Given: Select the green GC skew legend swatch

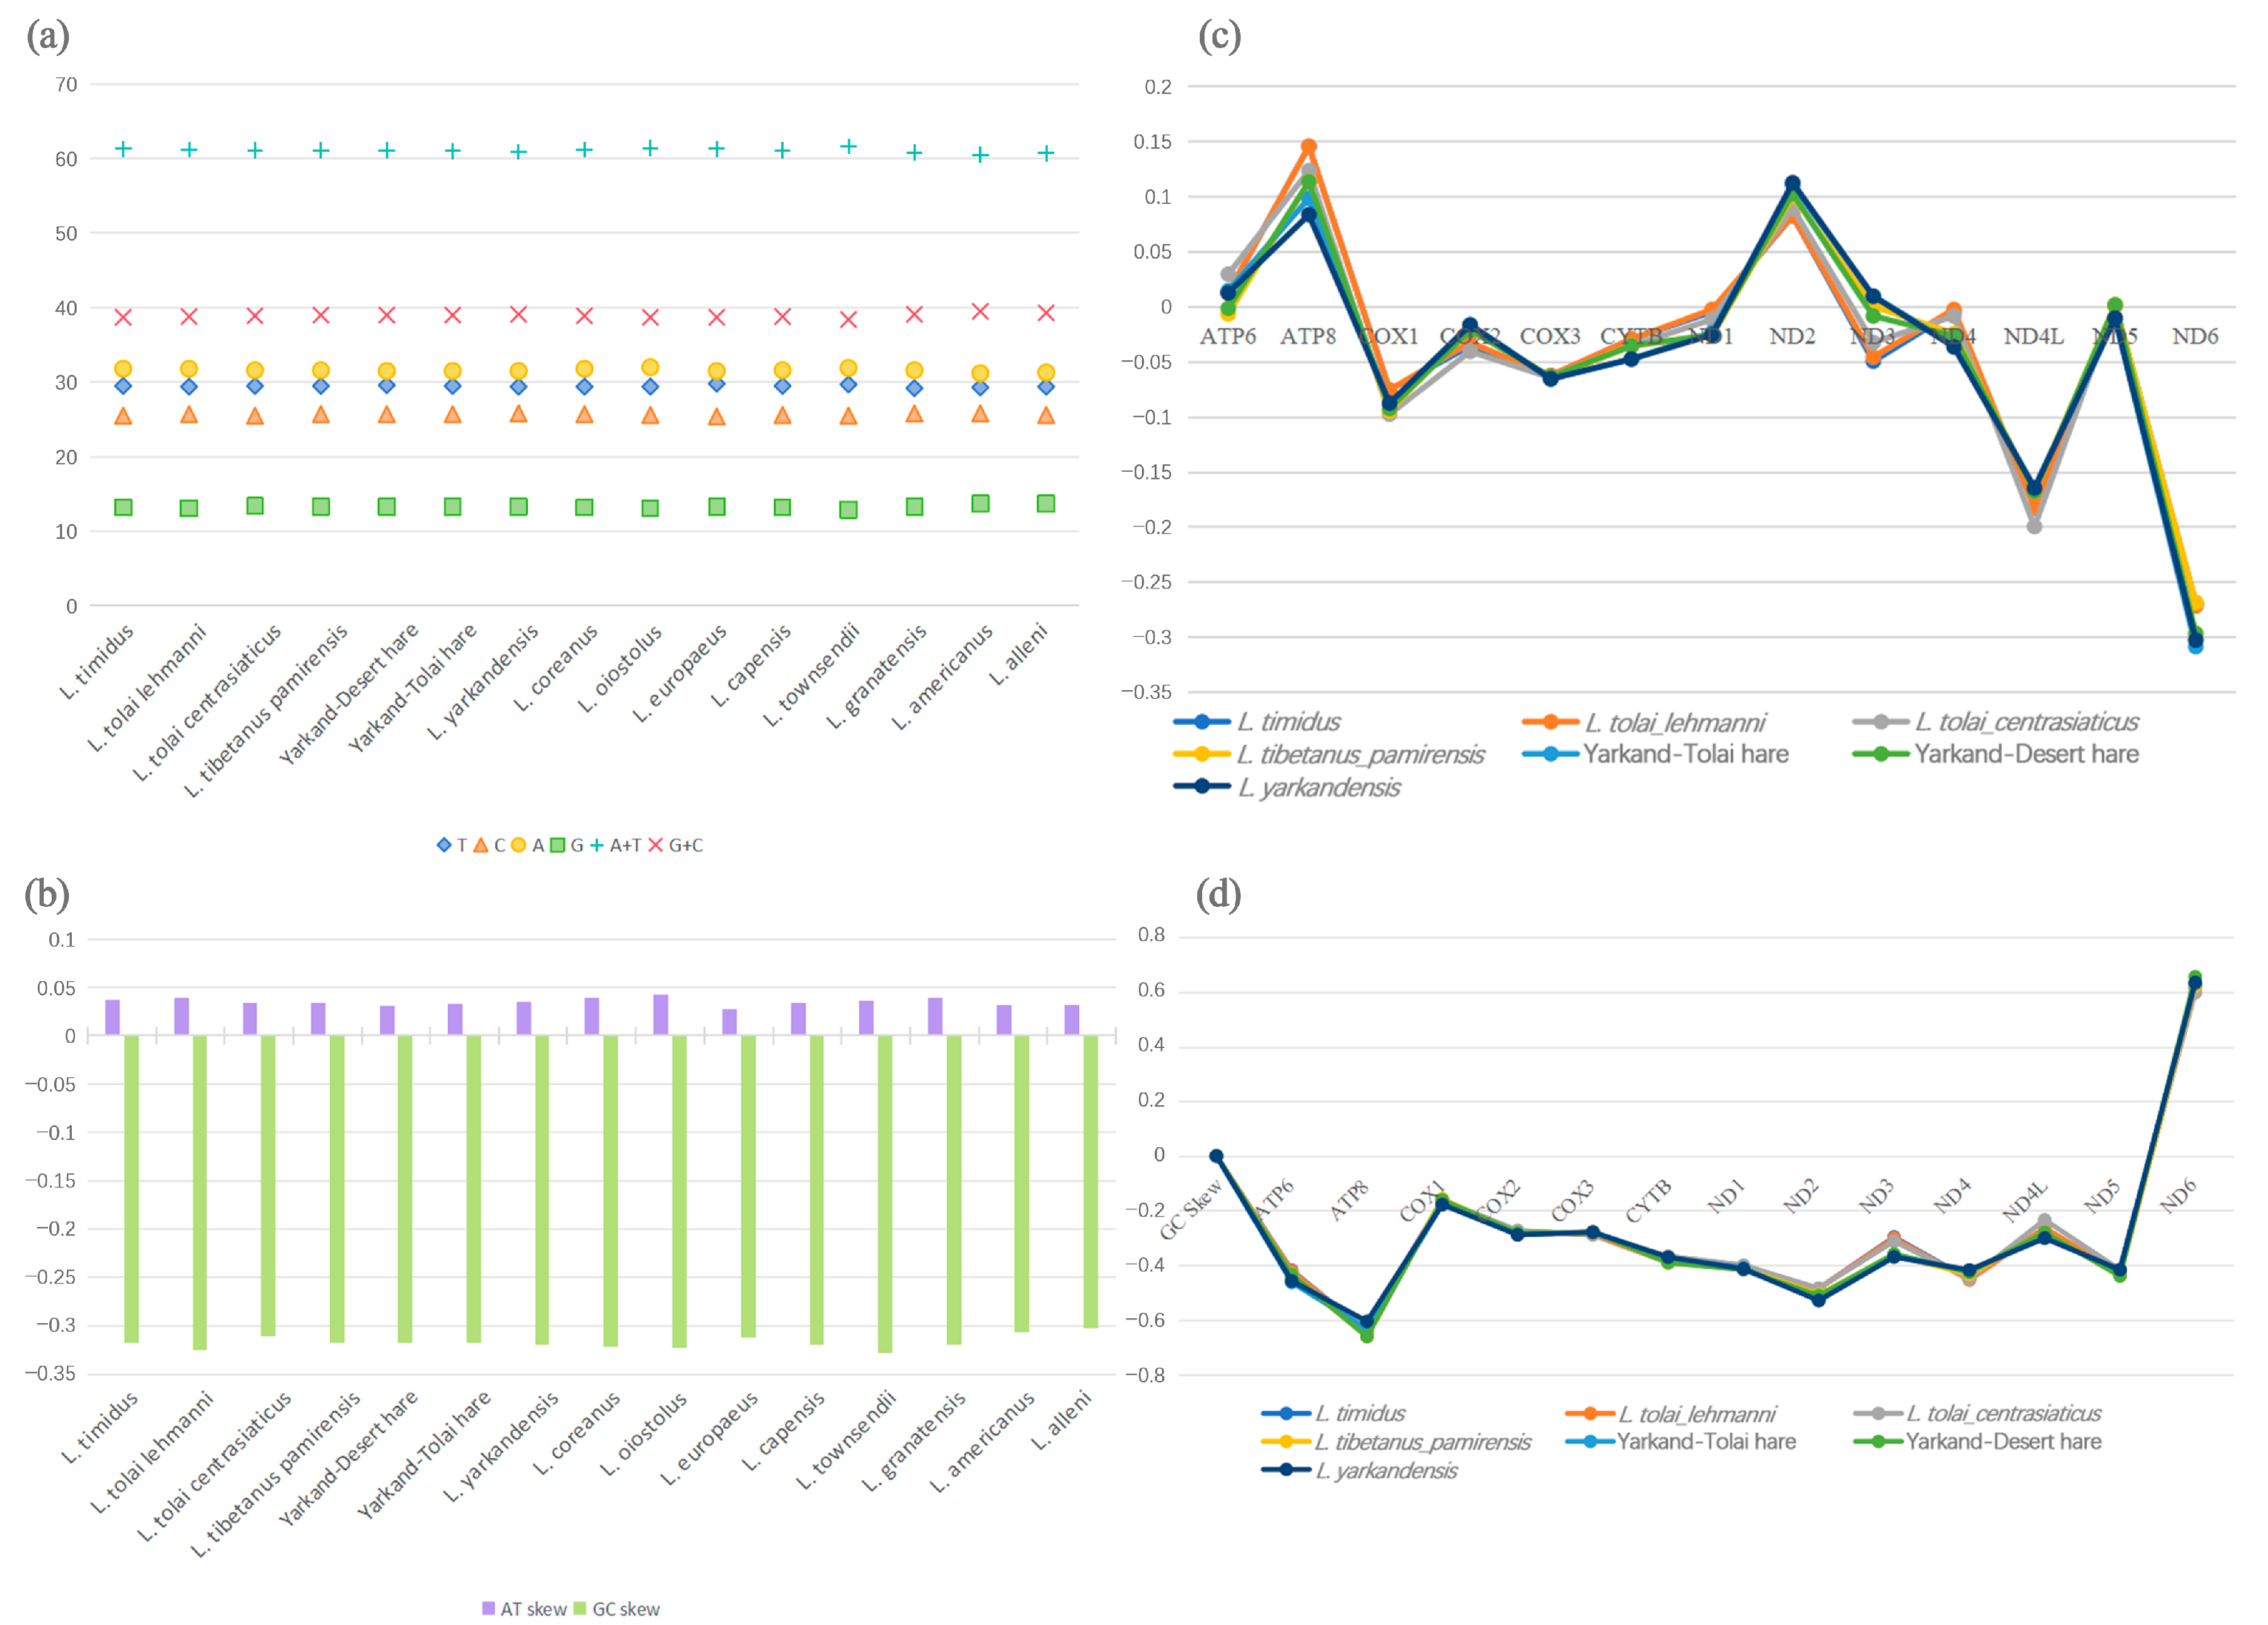Looking at the screenshot, I should coord(580,1608).
